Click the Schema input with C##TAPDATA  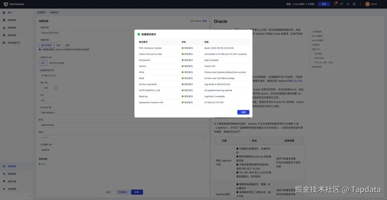tap(122, 113)
